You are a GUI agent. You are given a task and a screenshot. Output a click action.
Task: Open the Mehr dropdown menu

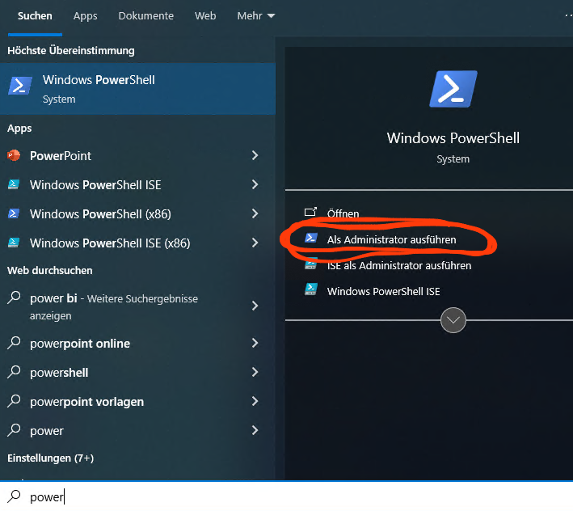pos(255,16)
